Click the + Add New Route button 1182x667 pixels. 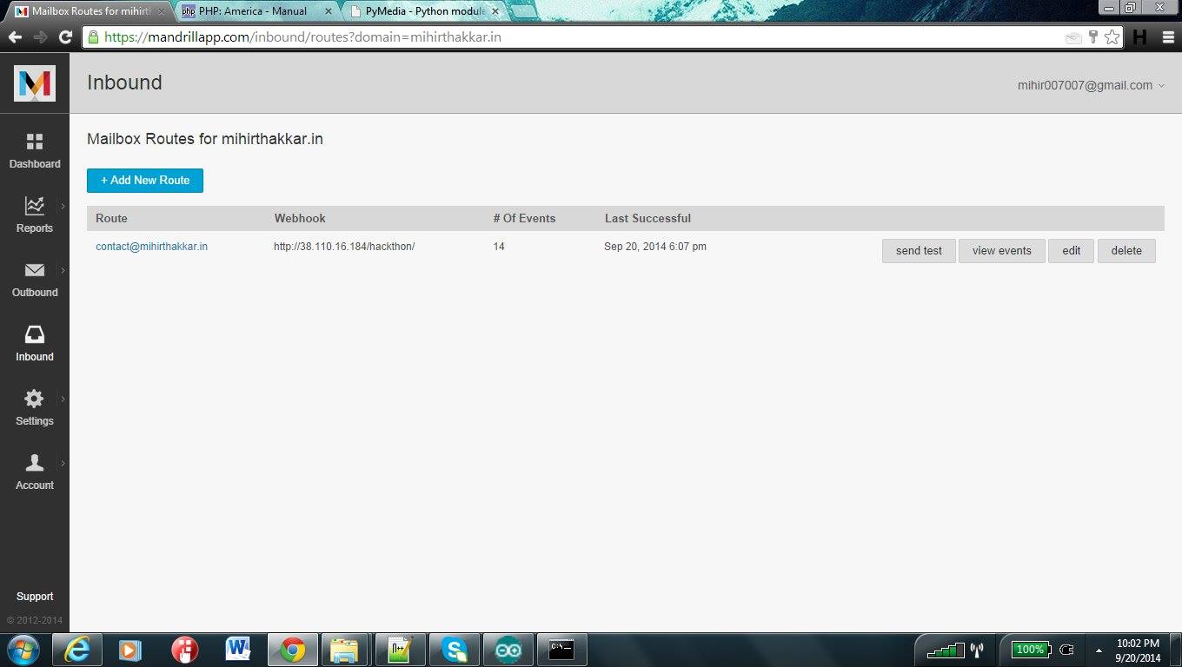pyautogui.click(x=145, y=181)
